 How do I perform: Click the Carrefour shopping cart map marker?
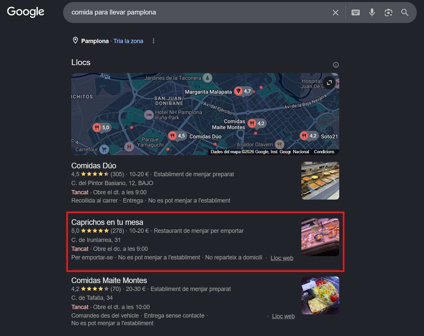[x=104, y=149]
